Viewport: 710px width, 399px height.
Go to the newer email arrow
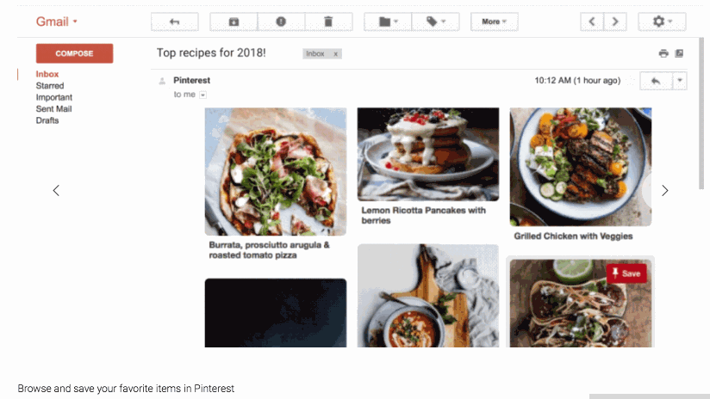(591, 21)
